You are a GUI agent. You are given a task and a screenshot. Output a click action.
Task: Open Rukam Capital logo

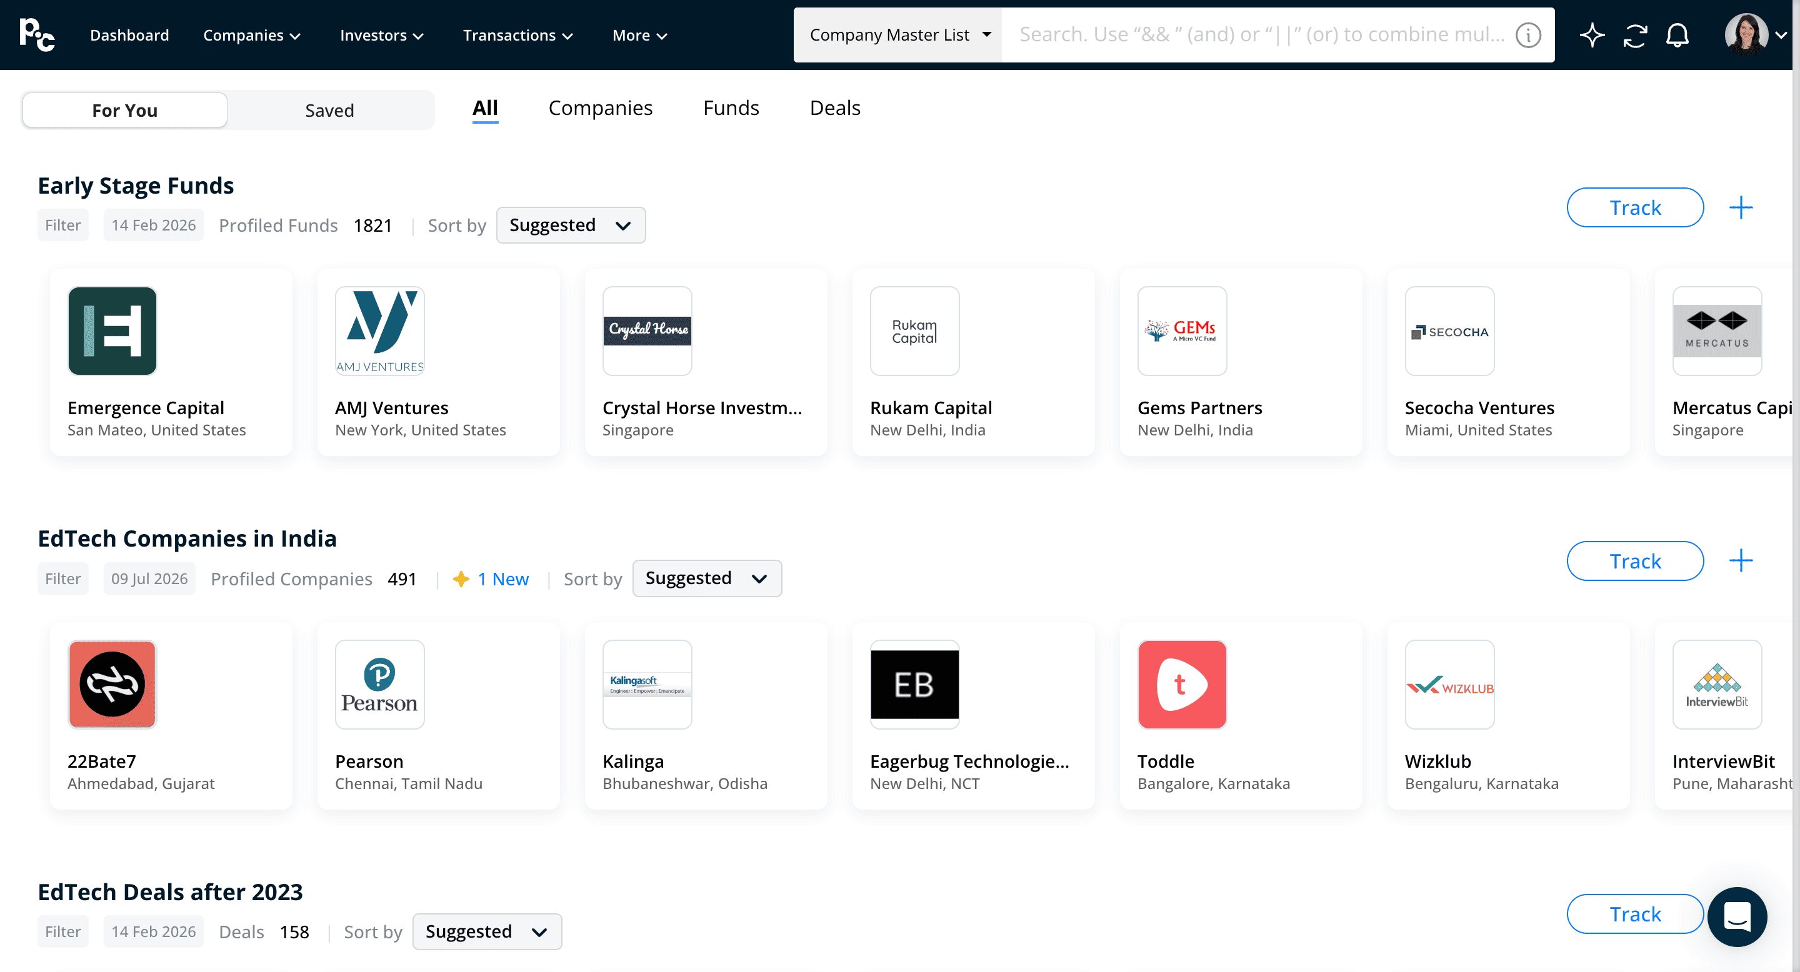click(914, 331)
